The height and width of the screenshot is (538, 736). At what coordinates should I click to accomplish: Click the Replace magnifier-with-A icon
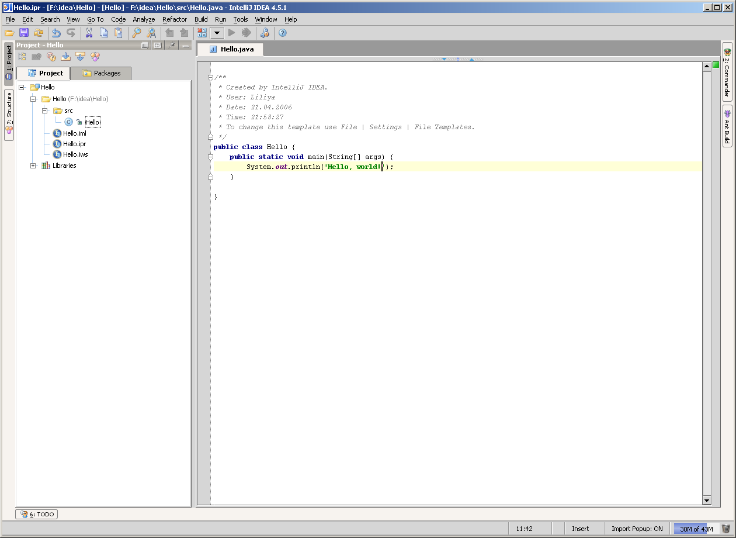click(x=151, y=33)
